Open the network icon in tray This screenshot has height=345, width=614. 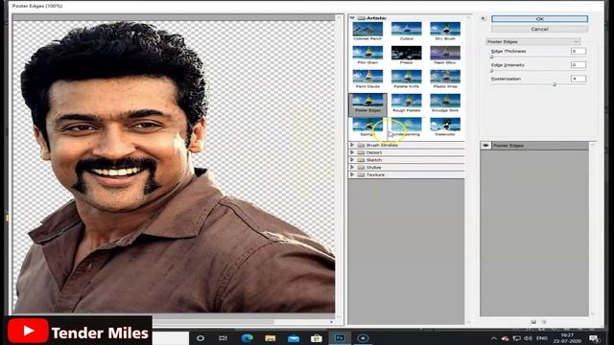(x=516, y=338)
